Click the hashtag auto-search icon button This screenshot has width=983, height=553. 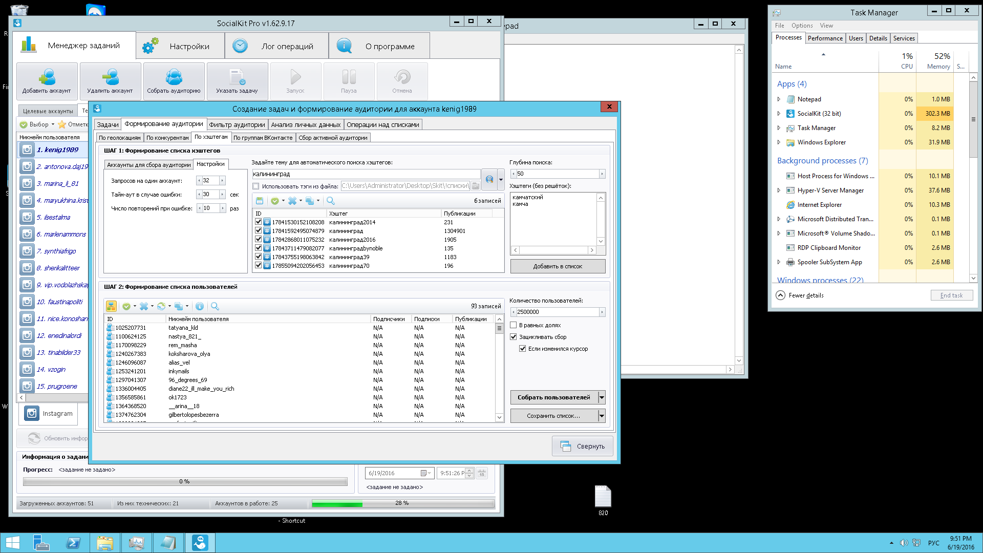point(489,179)
